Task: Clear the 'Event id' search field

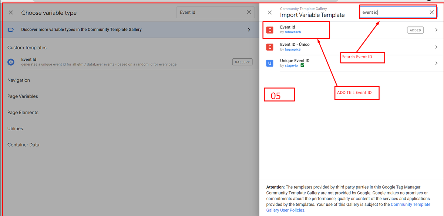Action: (249, 12)
